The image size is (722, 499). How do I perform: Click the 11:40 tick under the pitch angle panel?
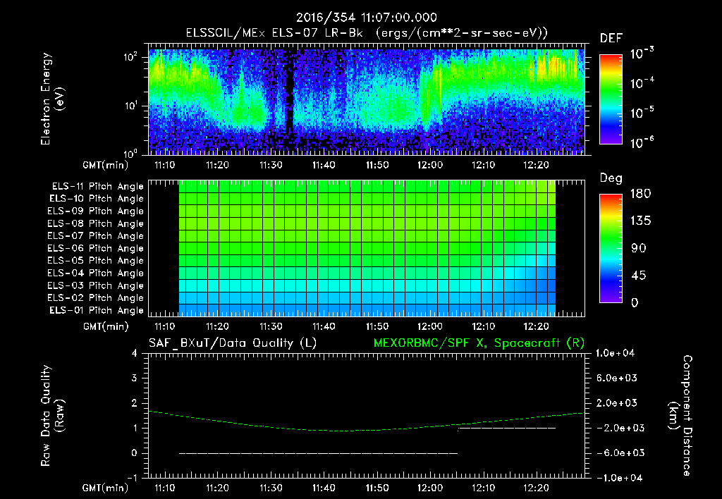click(324, 326)
